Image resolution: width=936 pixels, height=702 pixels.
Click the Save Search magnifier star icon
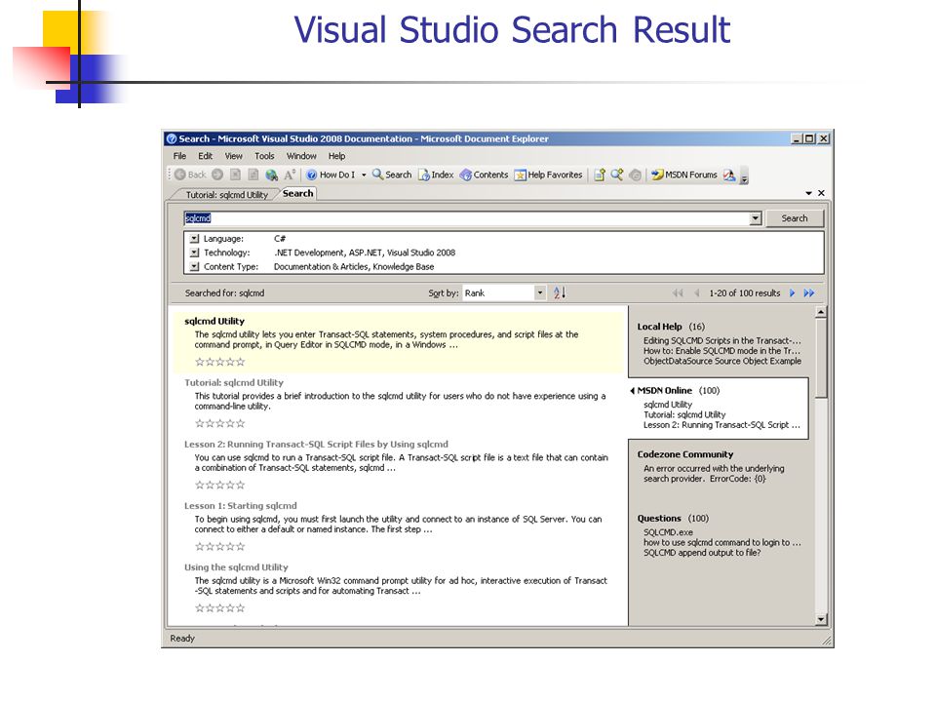pyautogui.click(x=617, y=175)
